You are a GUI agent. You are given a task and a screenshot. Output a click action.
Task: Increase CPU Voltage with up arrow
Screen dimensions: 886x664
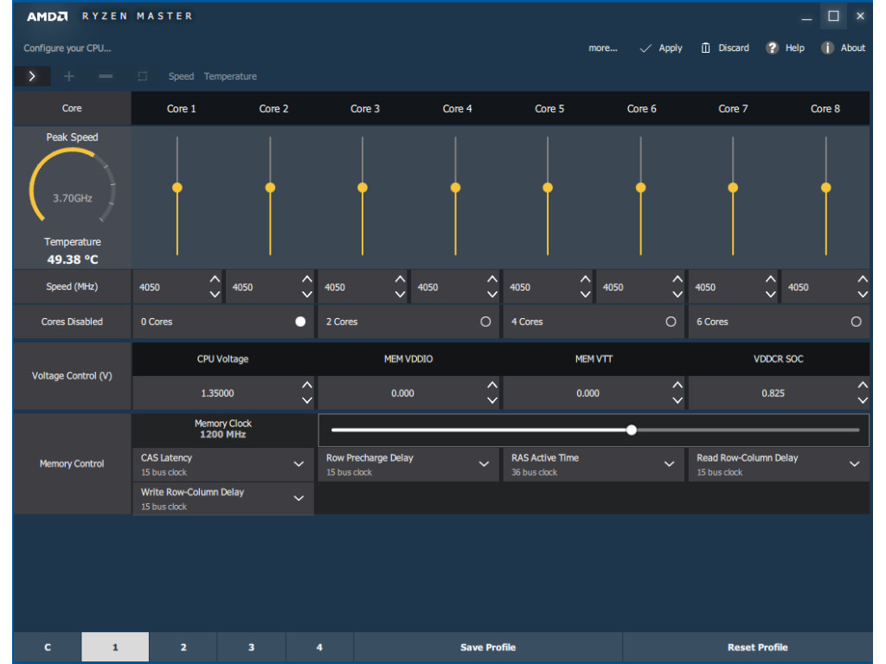(307, 385)
